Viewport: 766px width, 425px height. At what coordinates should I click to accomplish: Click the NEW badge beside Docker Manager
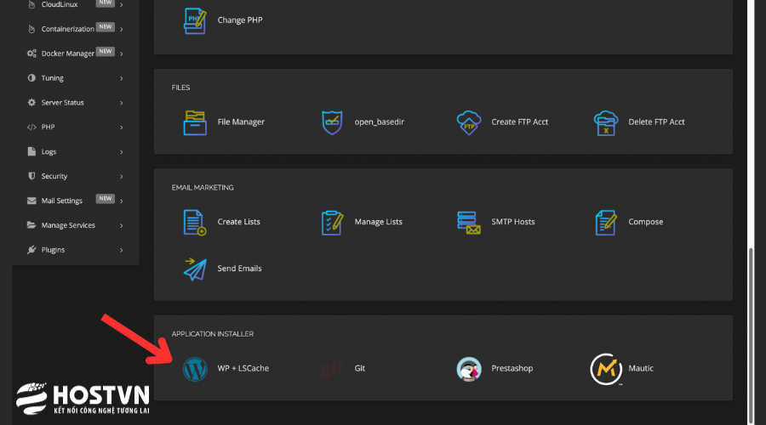pyautogui.click(x=105, y=51)
